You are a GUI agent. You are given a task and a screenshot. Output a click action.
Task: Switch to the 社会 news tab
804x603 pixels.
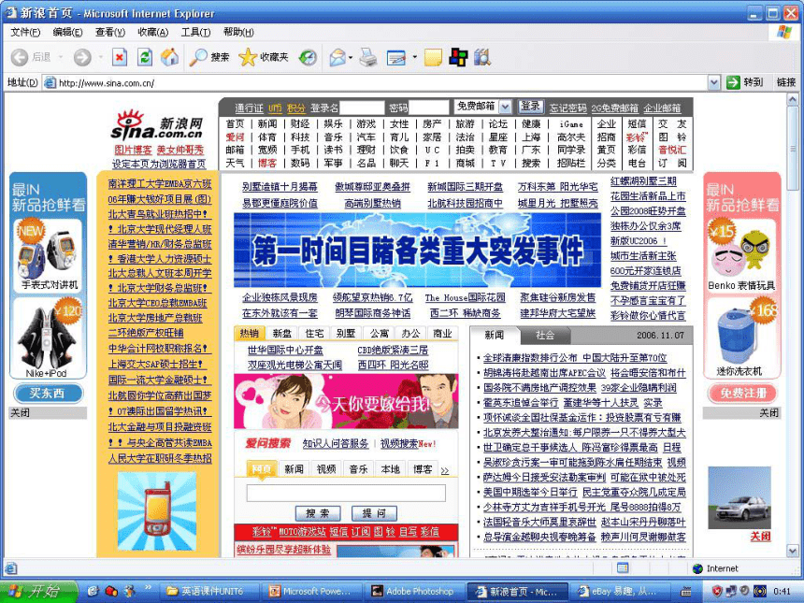point(545,336)
